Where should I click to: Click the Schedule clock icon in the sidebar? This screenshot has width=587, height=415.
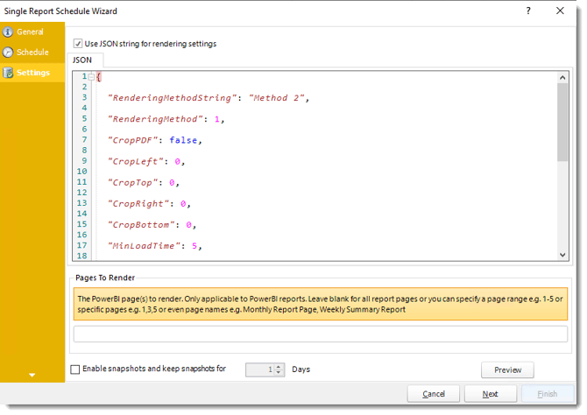click(8, 52)
